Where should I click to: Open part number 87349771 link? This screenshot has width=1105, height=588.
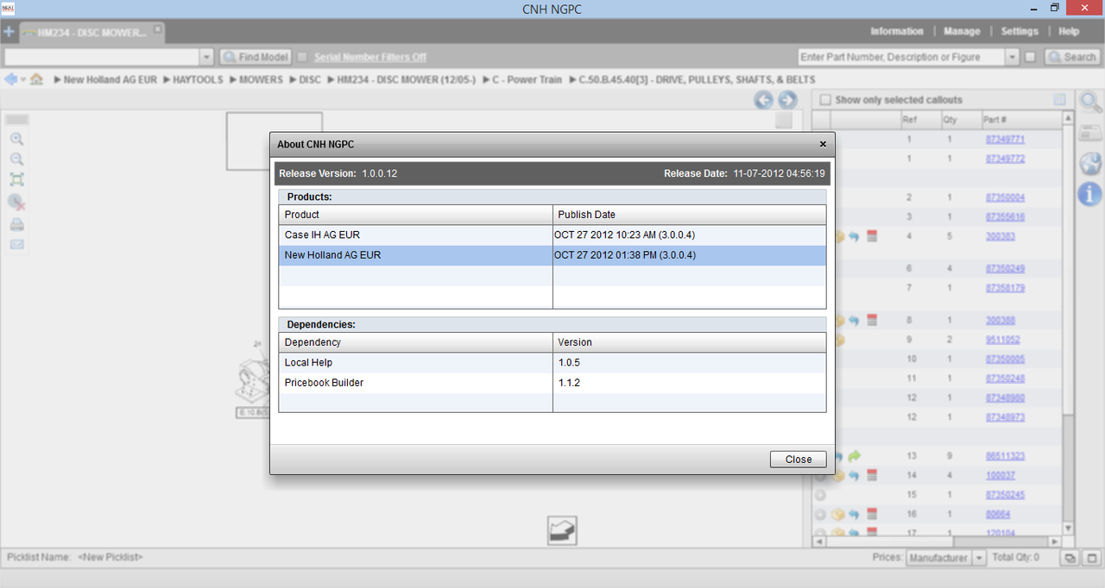[x=1005, y=139]
